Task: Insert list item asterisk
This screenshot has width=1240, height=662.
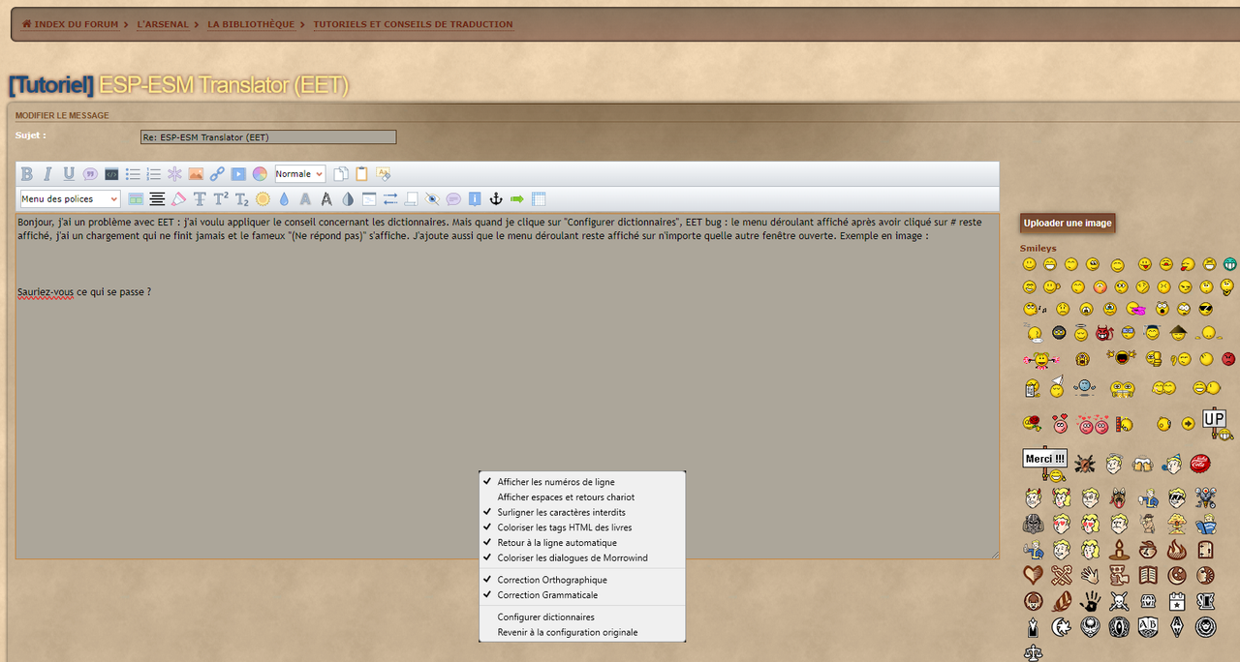Action: point(174,174)
